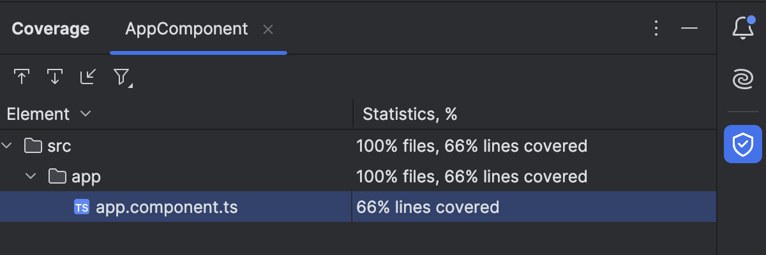Click the Always Select Opened Element down-arrow icon
This screenshot has width=766, height=255.
55,77
